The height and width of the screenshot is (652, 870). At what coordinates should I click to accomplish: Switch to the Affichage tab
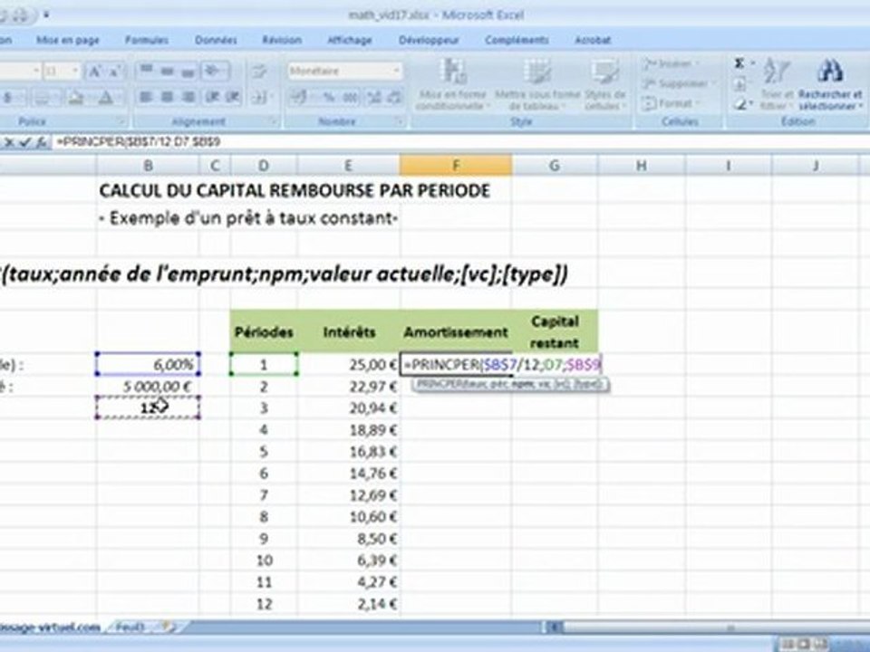coord(350,40)
